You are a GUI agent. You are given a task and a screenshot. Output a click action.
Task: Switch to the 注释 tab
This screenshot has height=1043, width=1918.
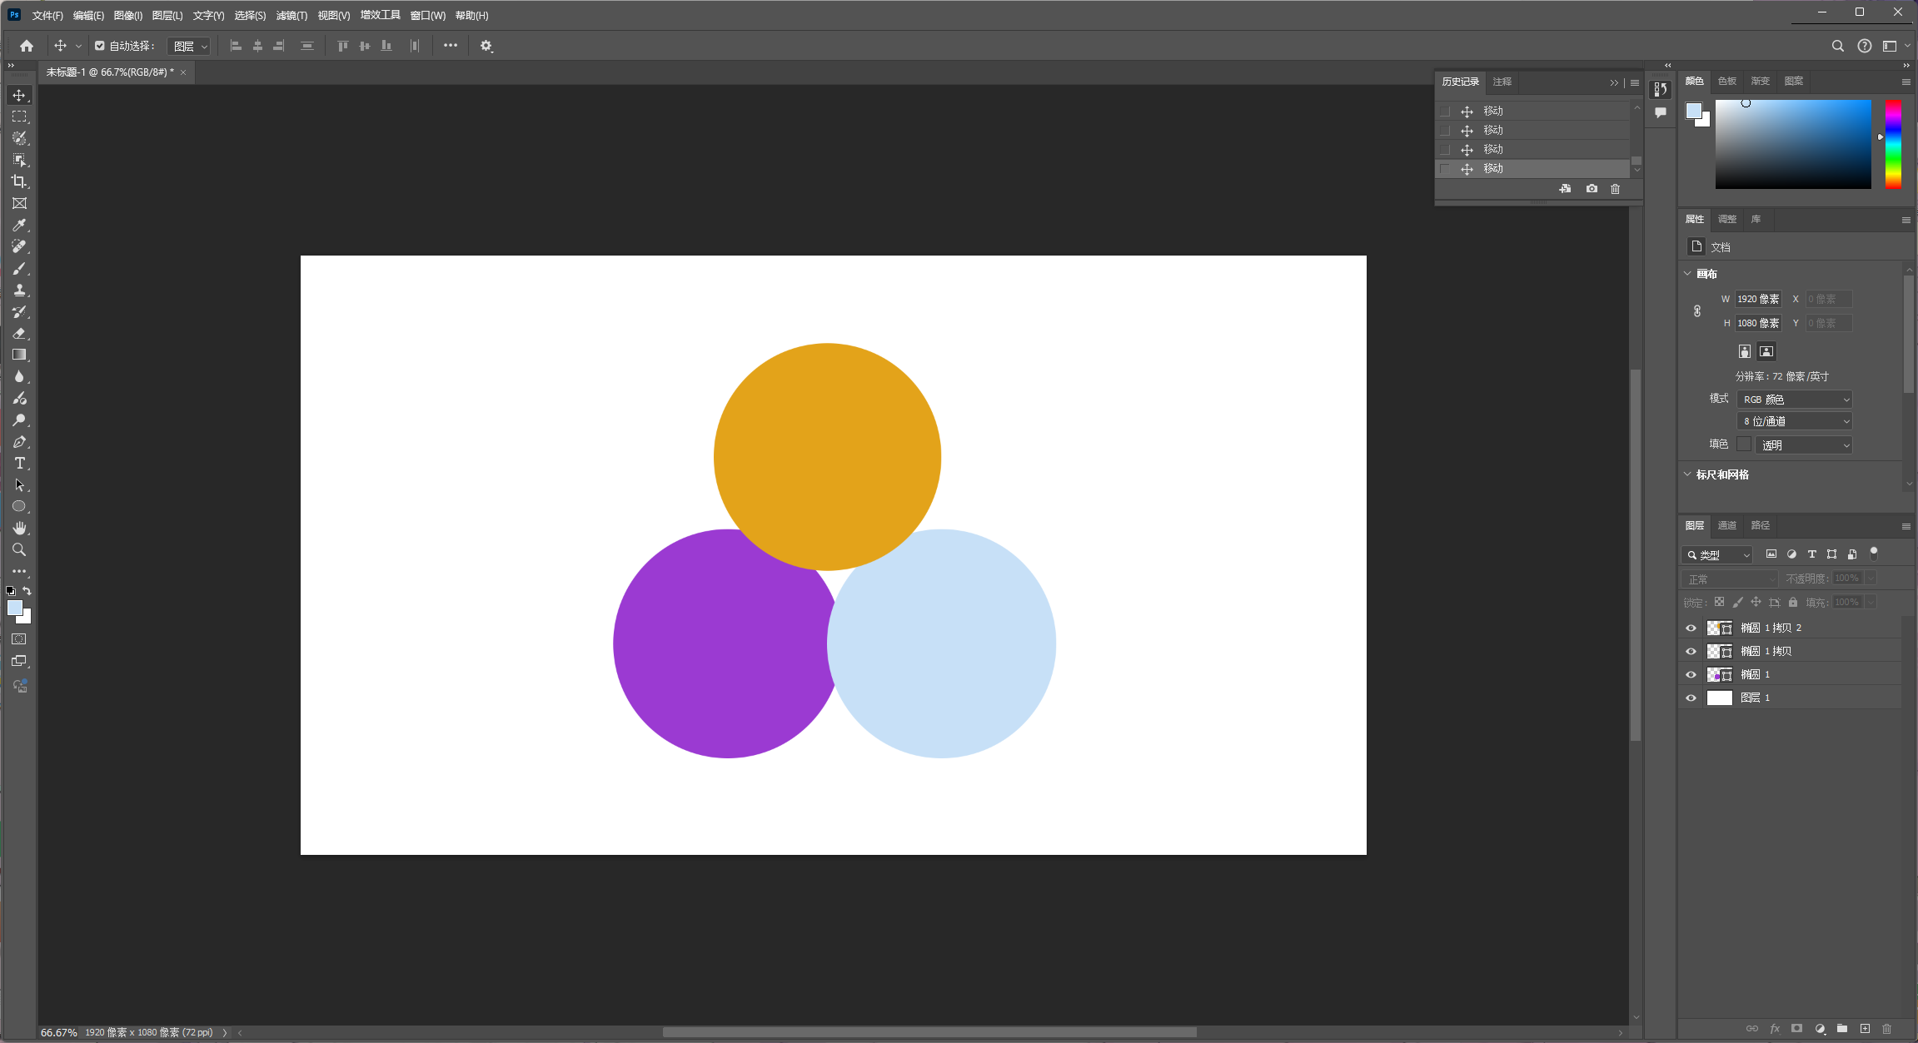tap(1502, 82)
